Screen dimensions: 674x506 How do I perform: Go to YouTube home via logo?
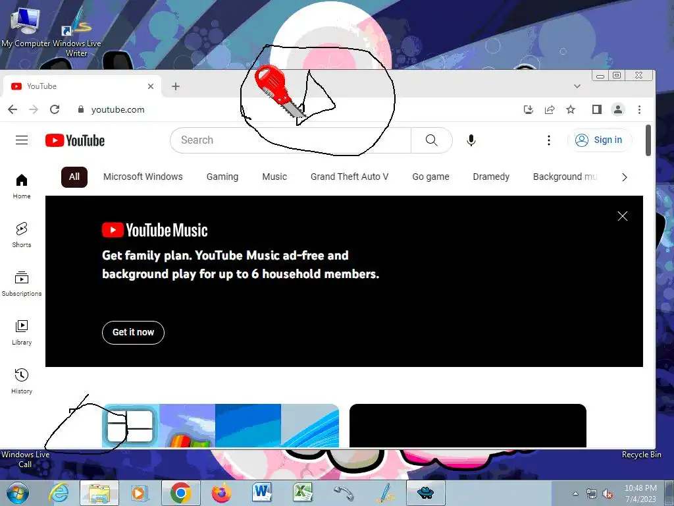click(75, 140)
